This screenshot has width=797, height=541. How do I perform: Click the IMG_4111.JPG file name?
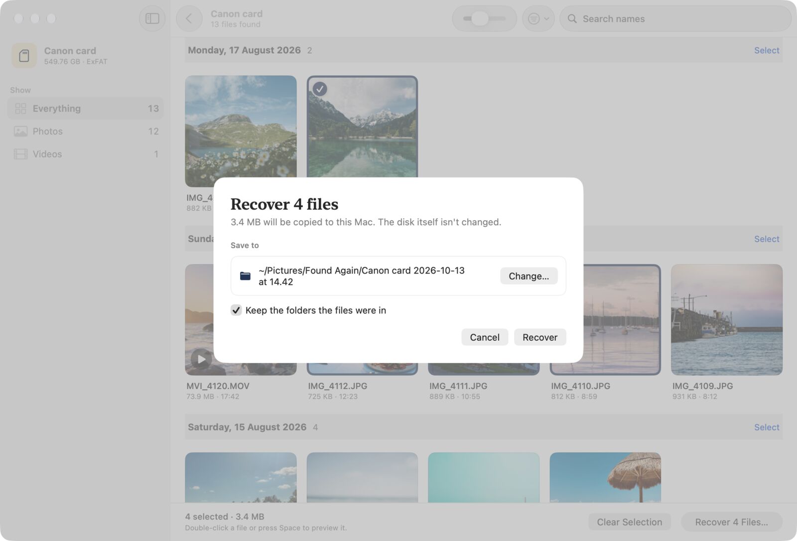point(458,386)
